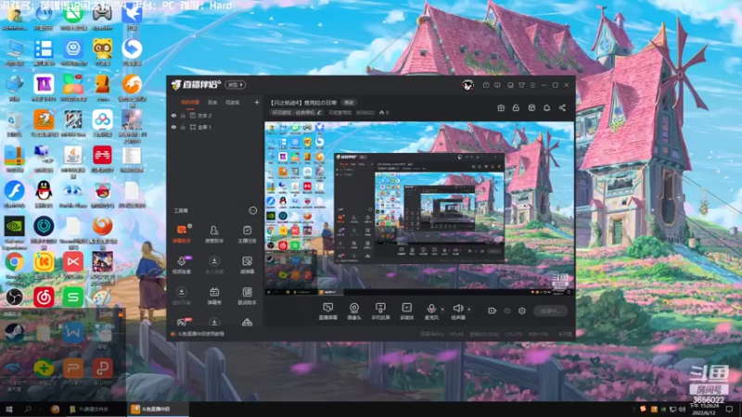This screenshot has width=742, height=417.
Task: Switch to the second scene tab
Action: point(212,102)
